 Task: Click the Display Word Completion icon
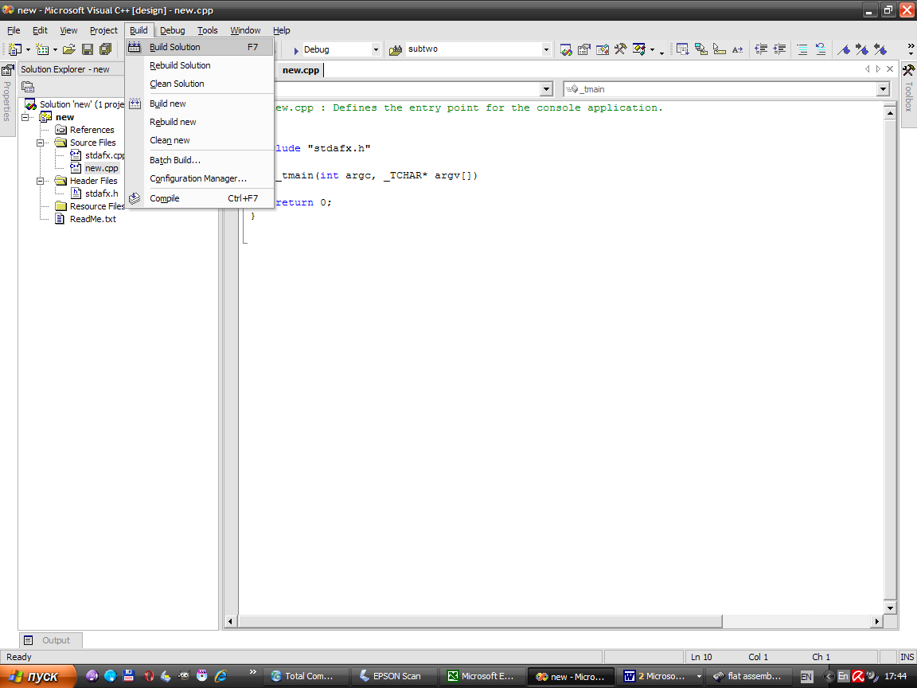737,49
